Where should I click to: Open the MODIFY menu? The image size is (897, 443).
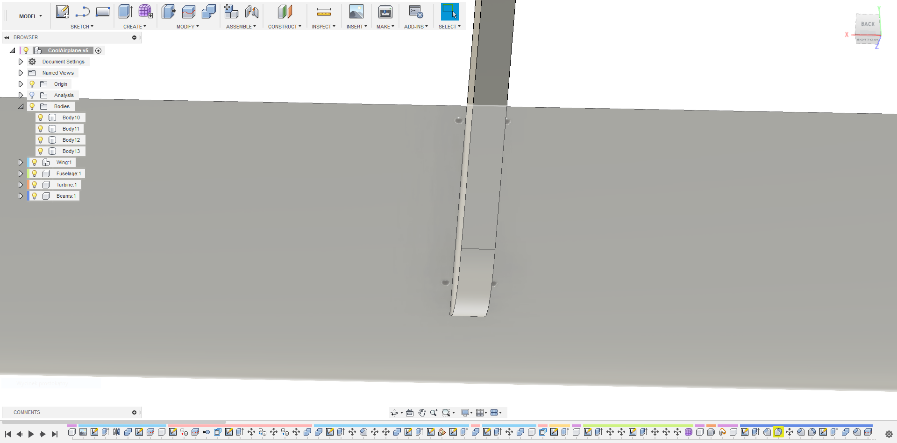pos(188,27)
